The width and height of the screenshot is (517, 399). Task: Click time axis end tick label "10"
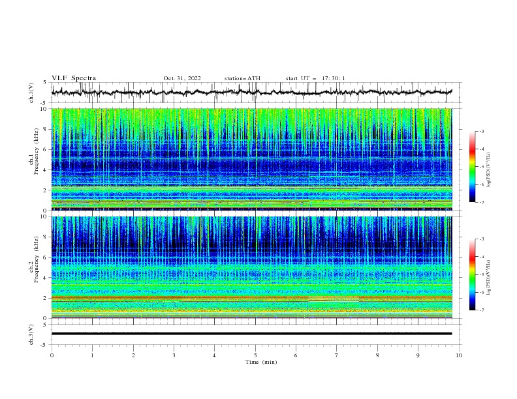459,355
